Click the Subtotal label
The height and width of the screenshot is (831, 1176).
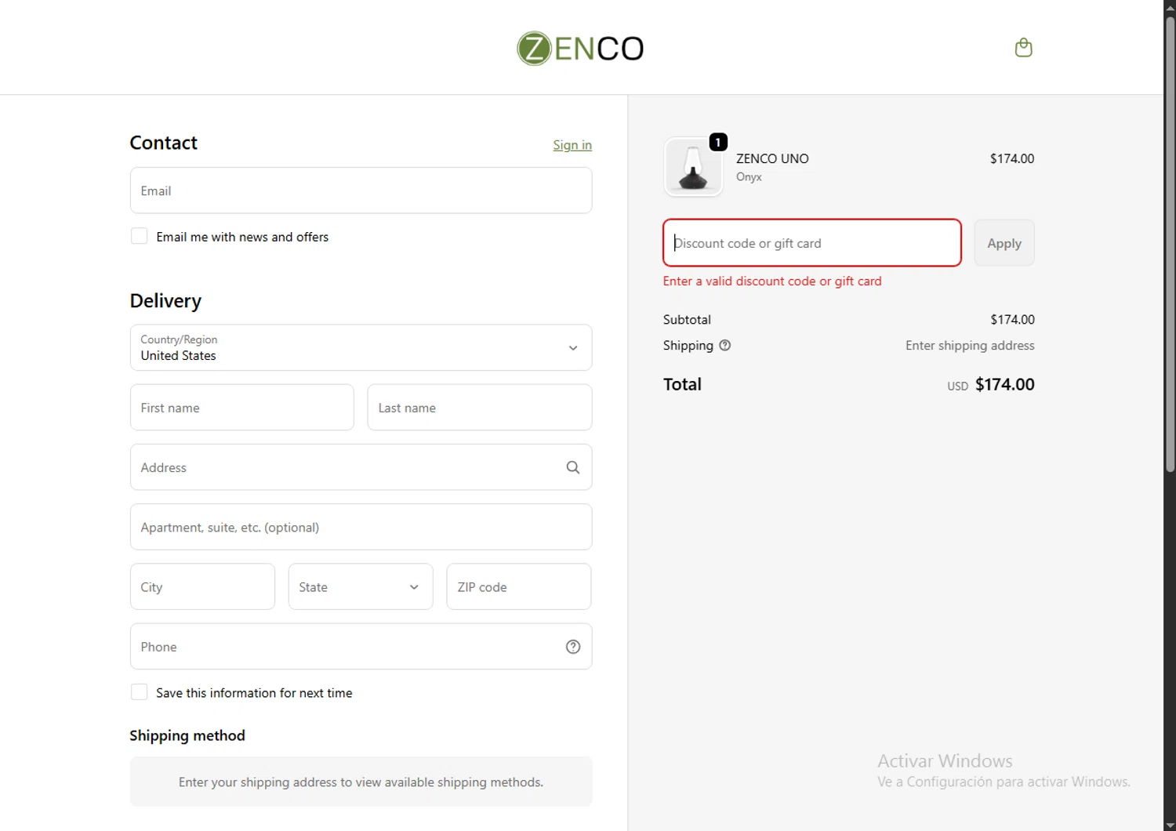tap(687, 320)
